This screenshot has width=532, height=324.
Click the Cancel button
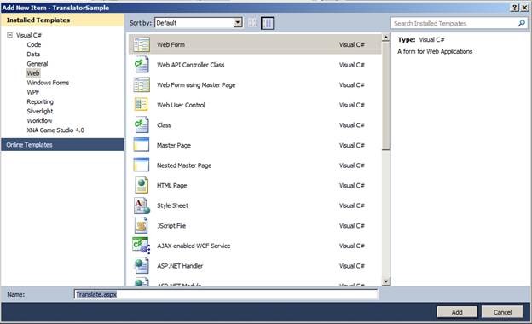[x=502, y=312]
